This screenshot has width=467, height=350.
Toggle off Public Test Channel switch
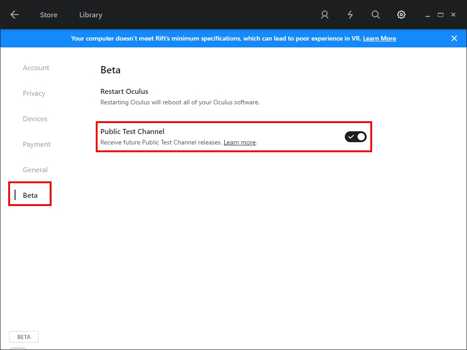pos(356,137)
